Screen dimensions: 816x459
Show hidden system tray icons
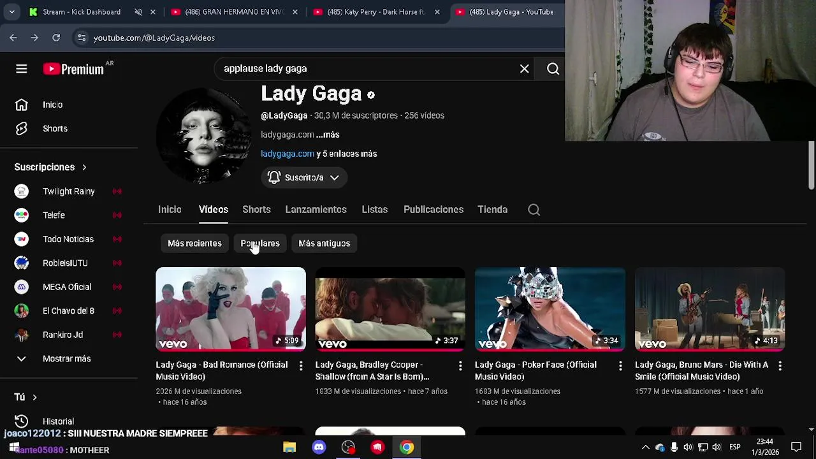pyautogui.click(x=645, y=447)
